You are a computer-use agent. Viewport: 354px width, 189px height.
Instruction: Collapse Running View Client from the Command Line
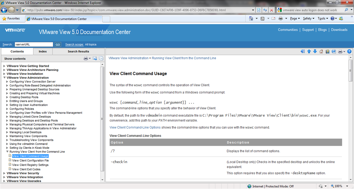(x=7, y=152)
